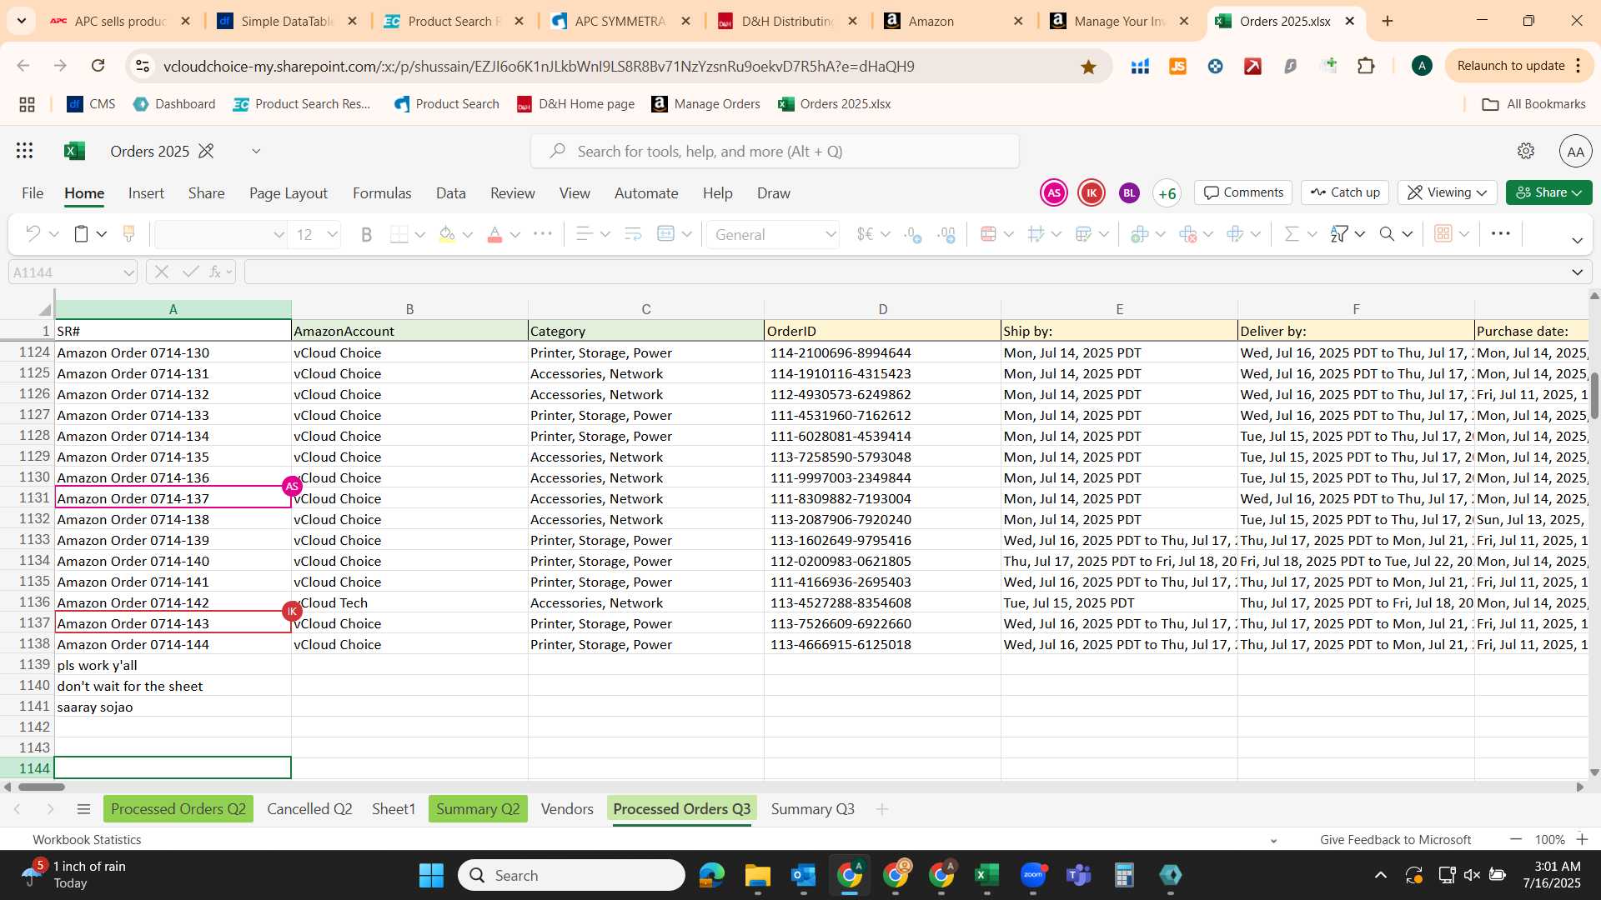1601x900 pixels.
Task: Click the Merge cells icon
Action: tap(665, 234)
